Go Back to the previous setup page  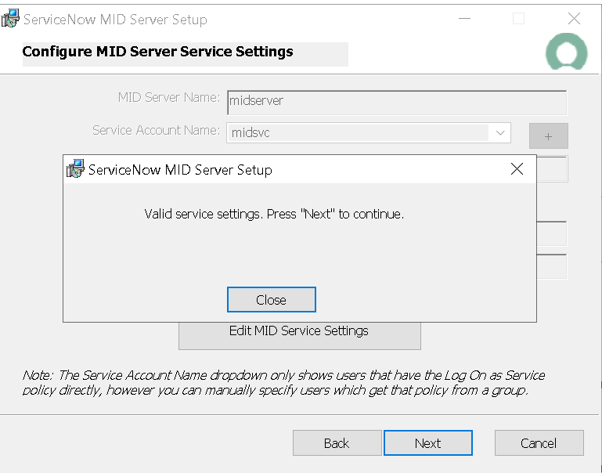(337, 443)
